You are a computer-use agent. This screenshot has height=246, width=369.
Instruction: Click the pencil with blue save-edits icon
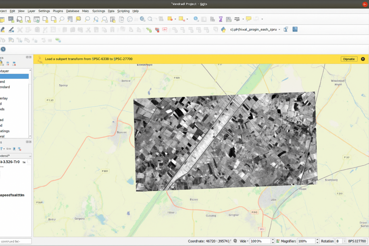[x=11, y=30]
